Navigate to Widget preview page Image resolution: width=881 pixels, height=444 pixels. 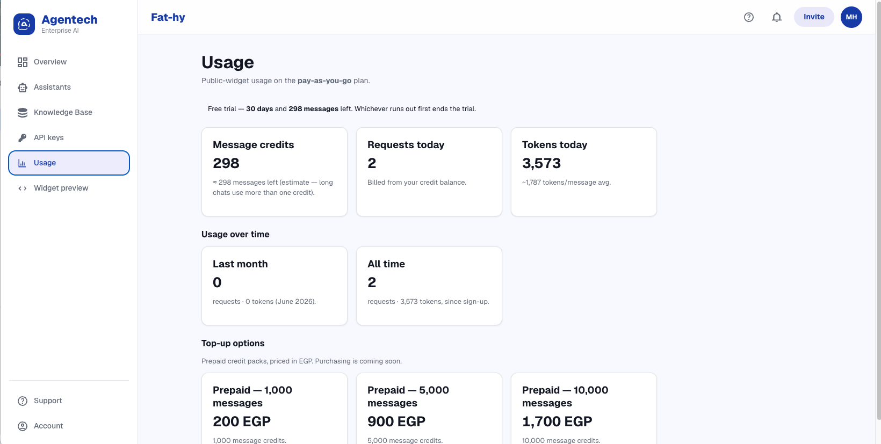(69, 188)
